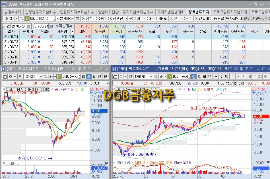
Task: Open speaker dropdown arrow in left chart
Action: pos(55,77)
